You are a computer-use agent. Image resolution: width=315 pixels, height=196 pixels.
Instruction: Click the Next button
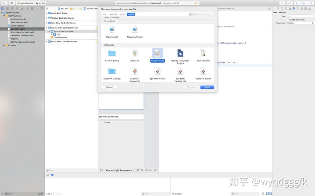[207, 87]
